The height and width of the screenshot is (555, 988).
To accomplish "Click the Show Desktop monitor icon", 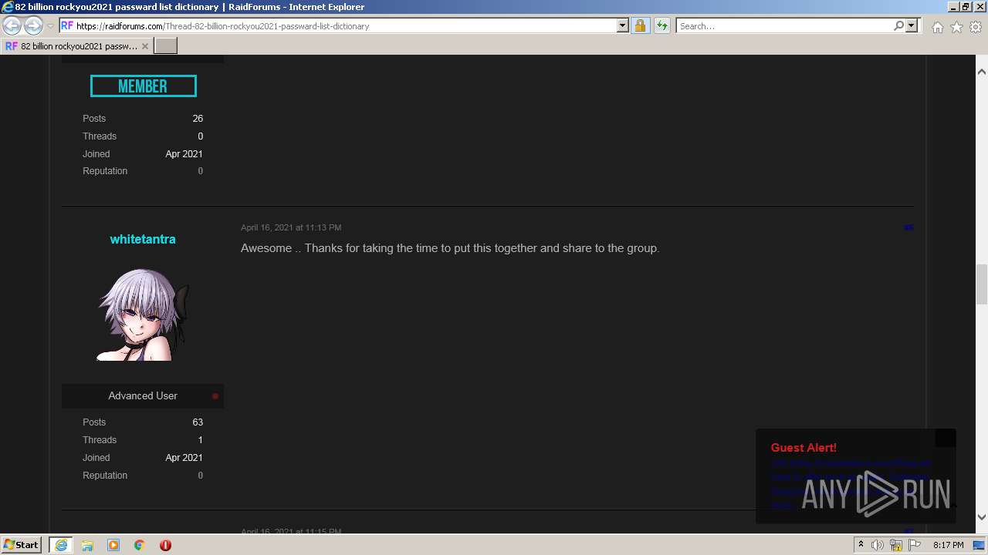I will pos(980,545).
